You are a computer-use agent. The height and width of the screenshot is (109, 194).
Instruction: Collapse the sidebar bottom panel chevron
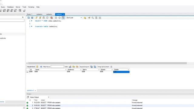point(24,108)
